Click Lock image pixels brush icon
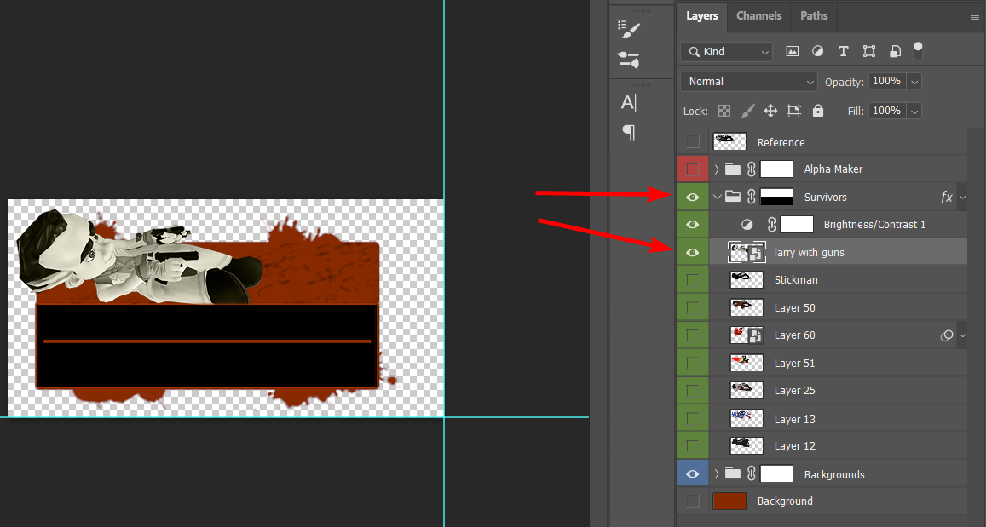 [x=747, y=112]
